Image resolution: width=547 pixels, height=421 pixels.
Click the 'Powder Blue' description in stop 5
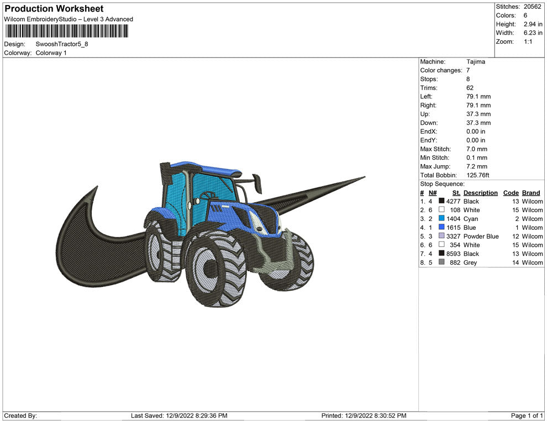click(481, 236)
